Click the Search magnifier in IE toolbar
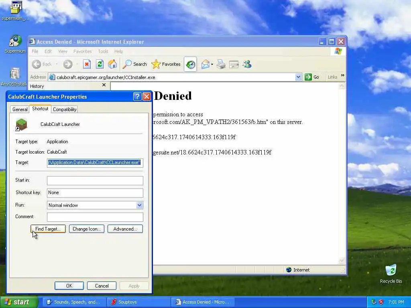The height and width of the screenshot is (308, 411). [x=135, y=64]
